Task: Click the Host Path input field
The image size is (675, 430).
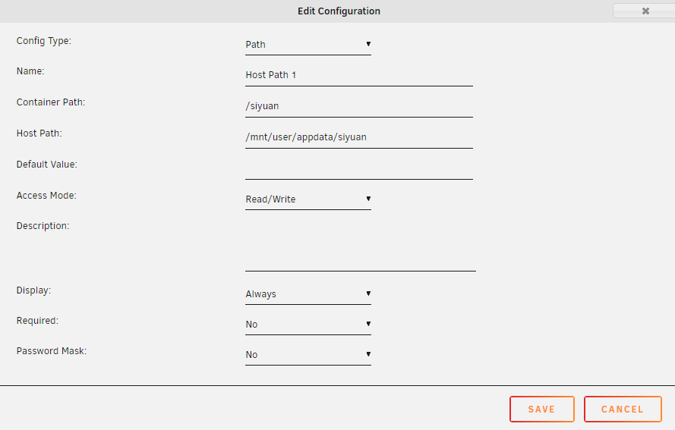Action: 358,137
